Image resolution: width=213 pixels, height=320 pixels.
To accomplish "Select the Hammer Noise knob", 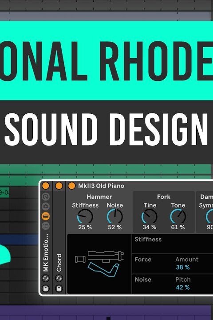I will pyautogui.click(x=115, y=217).
